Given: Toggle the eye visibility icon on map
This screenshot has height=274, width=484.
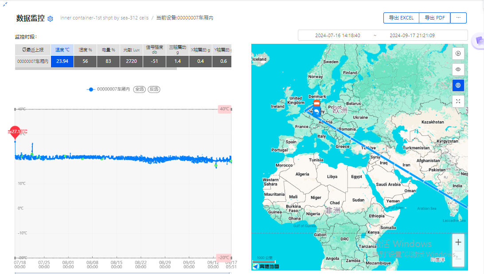Looking at the screenshot, I should point(458,69).
